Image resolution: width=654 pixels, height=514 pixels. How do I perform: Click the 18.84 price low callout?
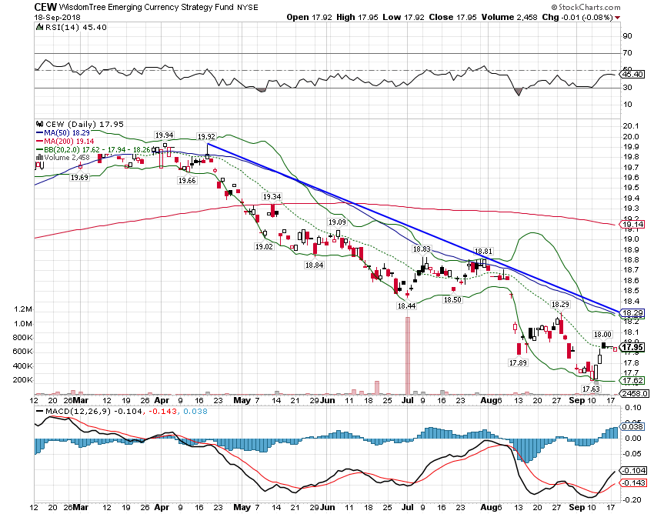click(x=314, y=265)
